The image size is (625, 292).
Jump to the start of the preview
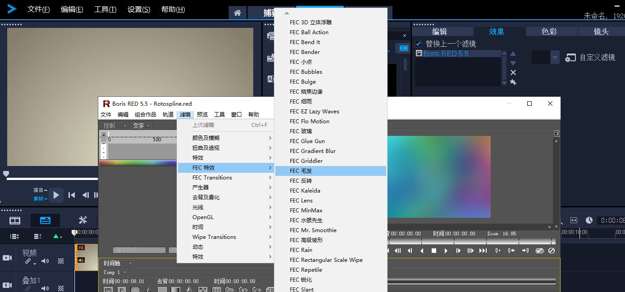pos(72,195)
